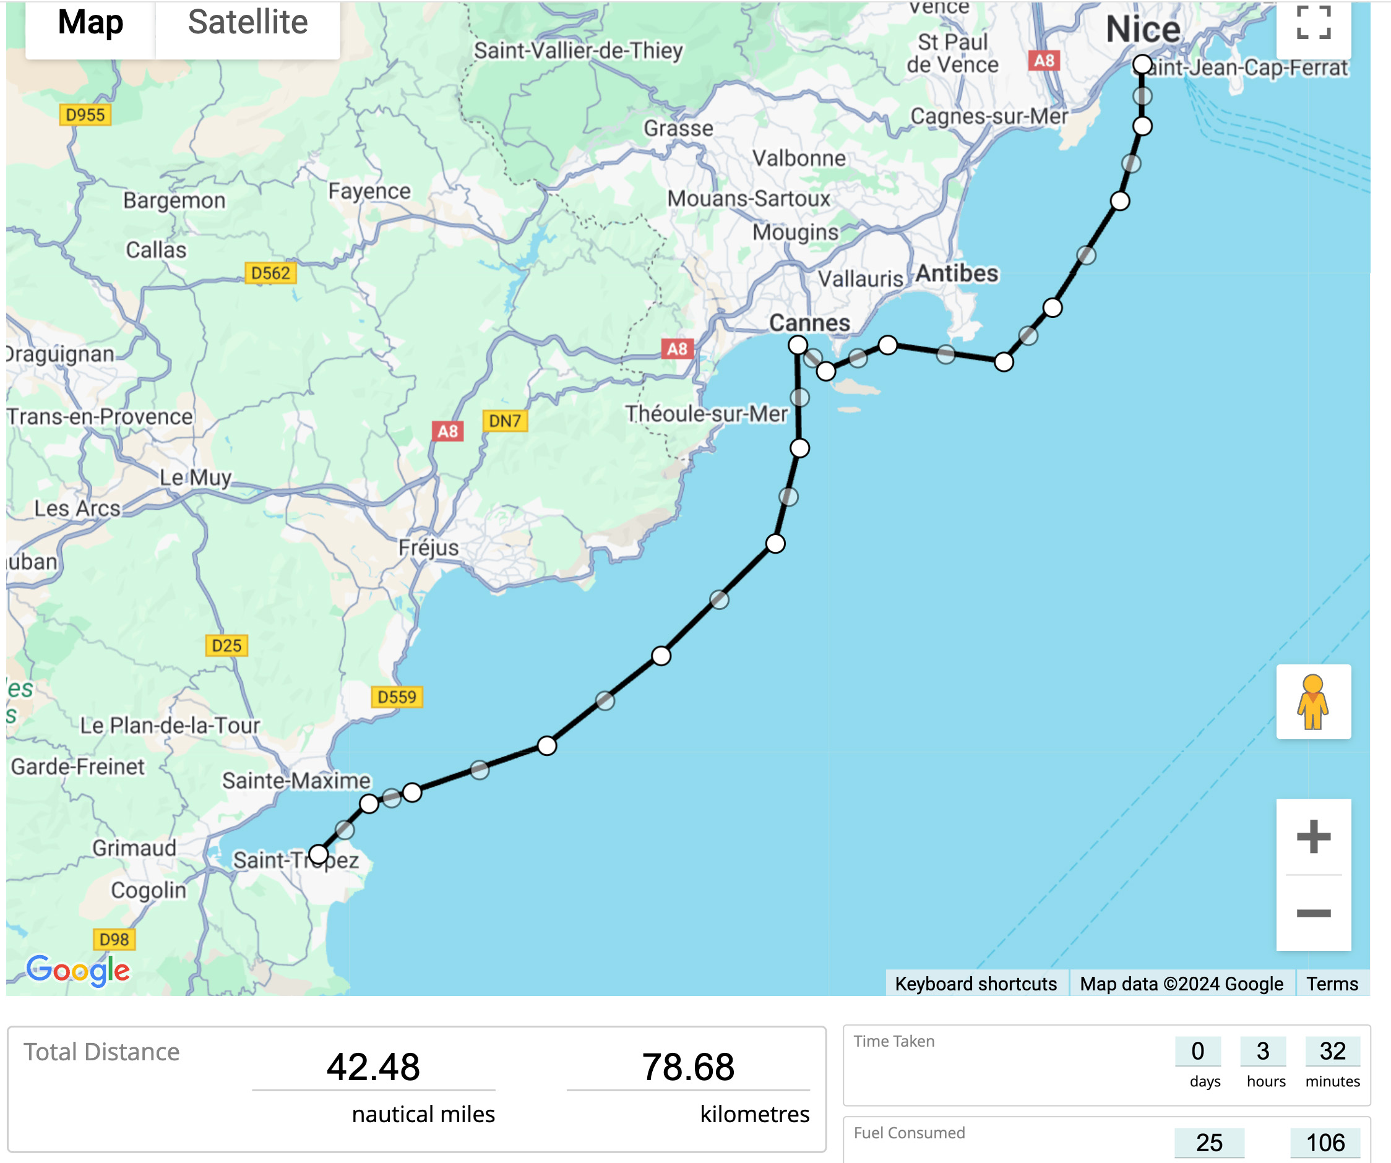Select the Map view tab
Viewport: 1391px width, 1163px height.
[90, 22]
